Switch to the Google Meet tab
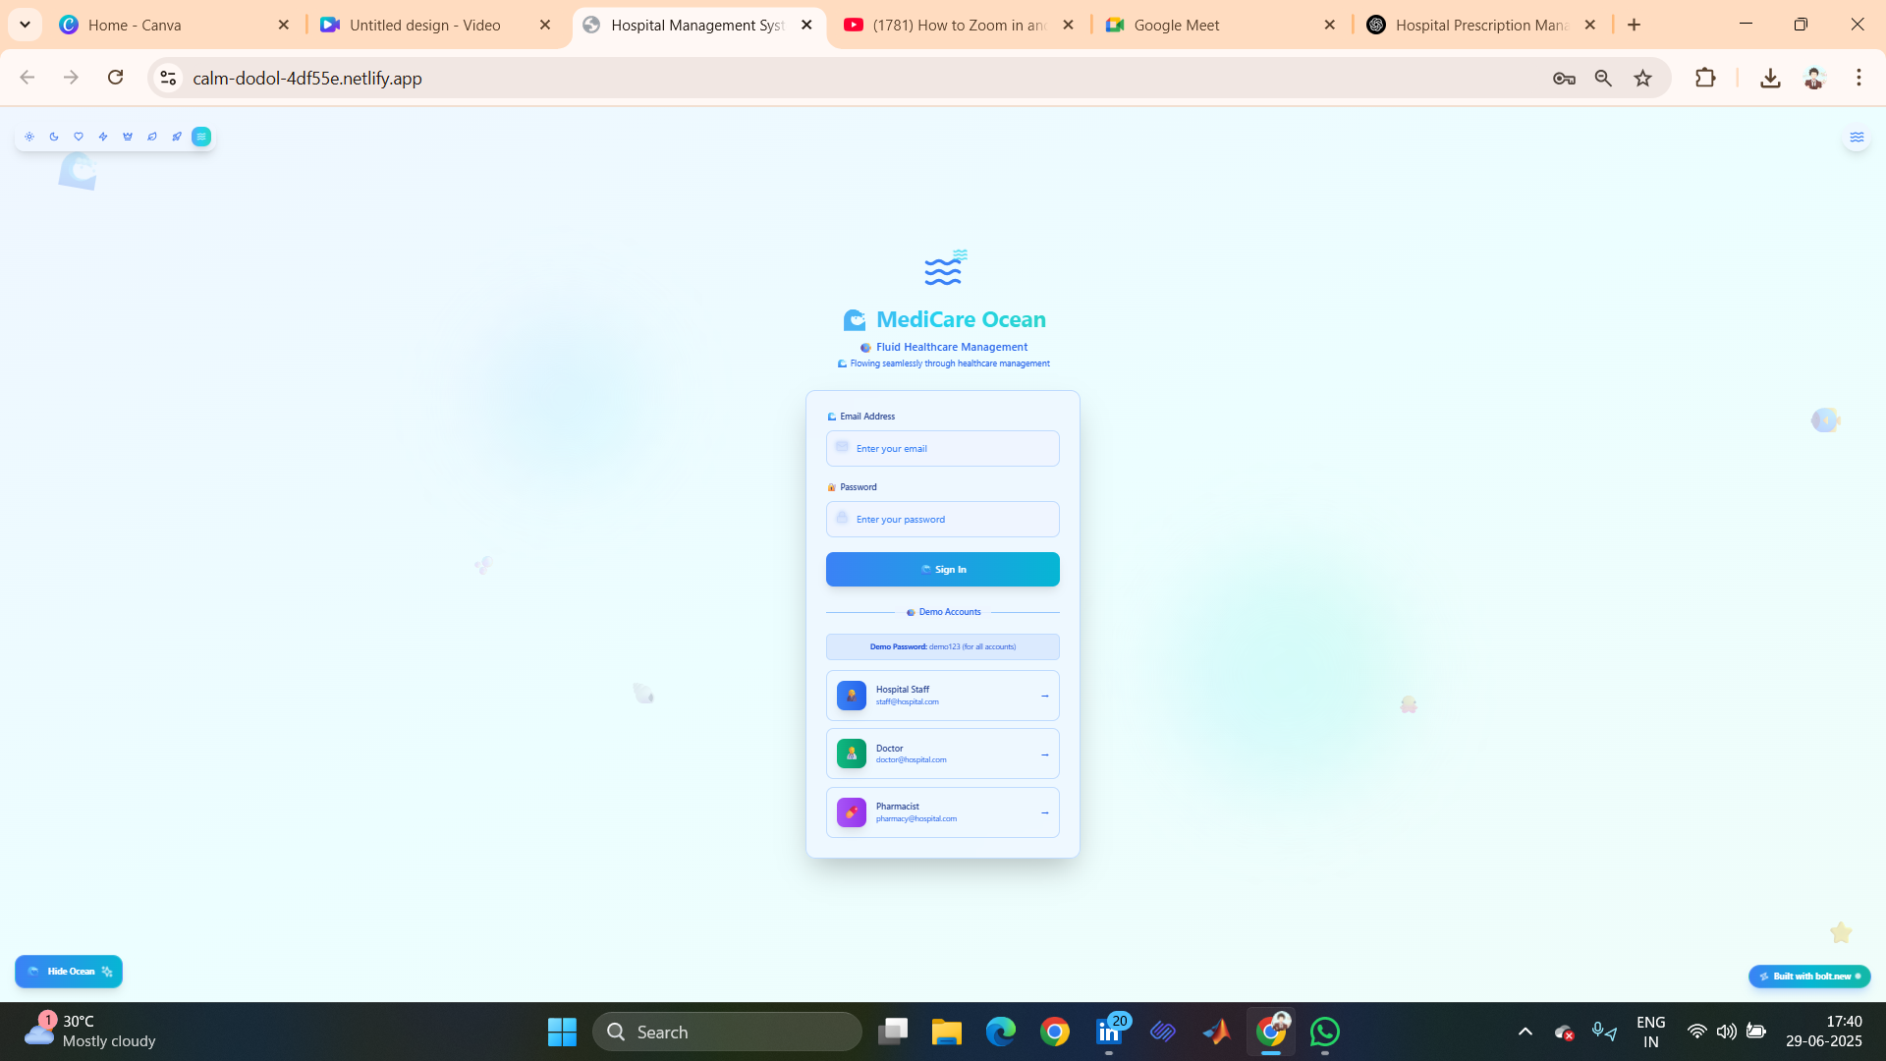Image resolution: width=1886 pixels, height=1061 pixels. (1176, 26)
